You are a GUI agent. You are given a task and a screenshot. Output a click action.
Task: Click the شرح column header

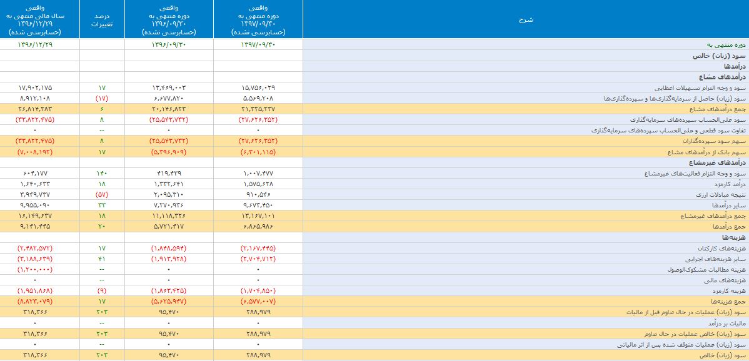[525, 19]
